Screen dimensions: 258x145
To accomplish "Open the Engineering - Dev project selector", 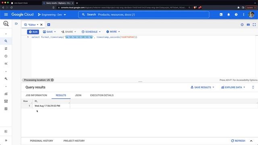I will pyautogui.click(x=52, y=14).
